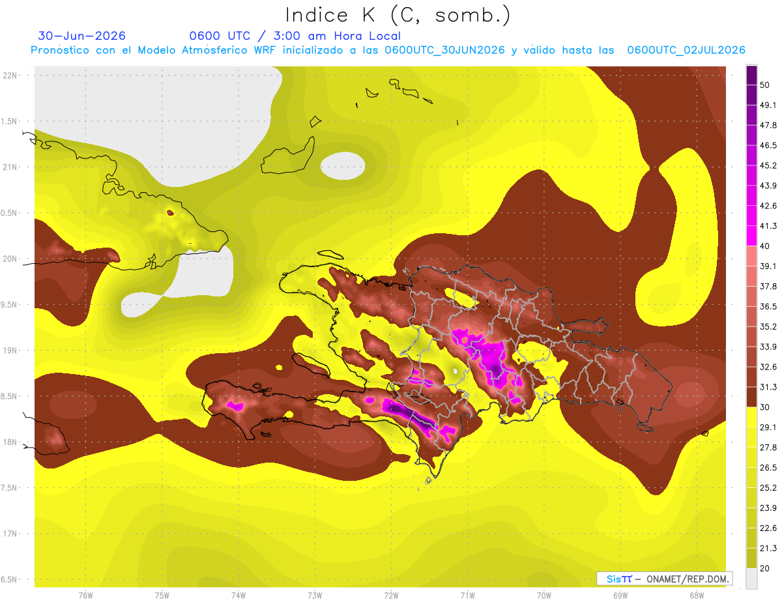Click longitude axis label "72W"
Image resolution: width=782 pixels, height=604 pixels.
[x=391, y=594]
